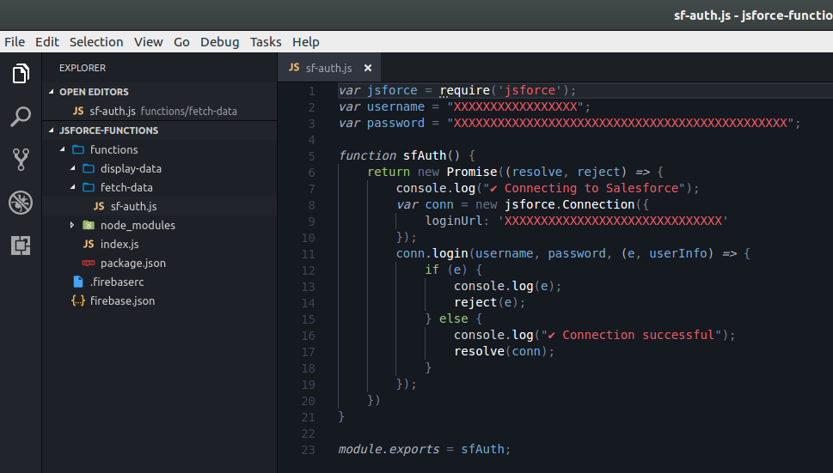Image resolution: width=833 pixels, height=473 pixels.
Task: Collapse the fetch-data folder arrow
Action: (73, 187)
